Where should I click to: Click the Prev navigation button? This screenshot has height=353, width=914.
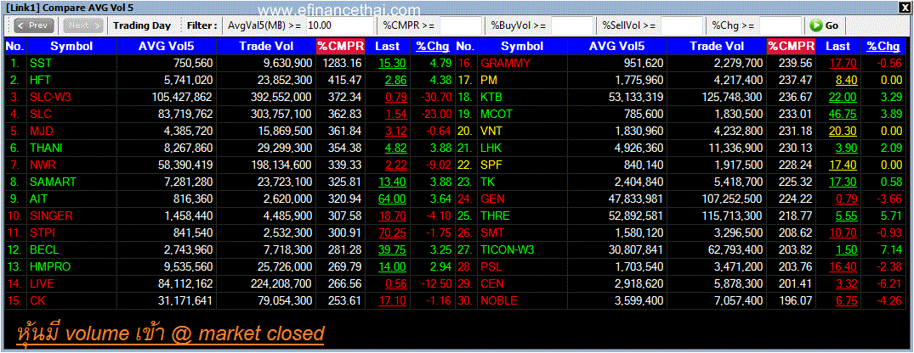point(34,25)
